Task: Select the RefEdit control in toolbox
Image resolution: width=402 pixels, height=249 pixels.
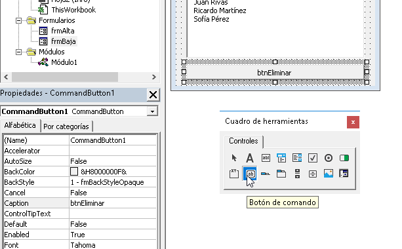Action: tap(344, 174)
